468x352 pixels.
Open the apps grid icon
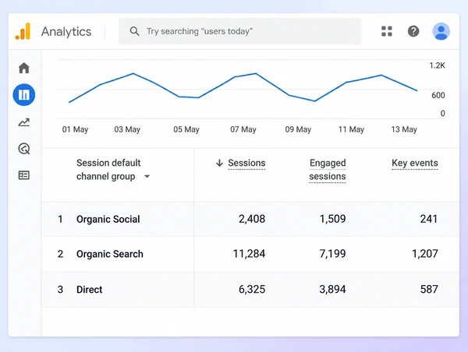coord(387,31)
